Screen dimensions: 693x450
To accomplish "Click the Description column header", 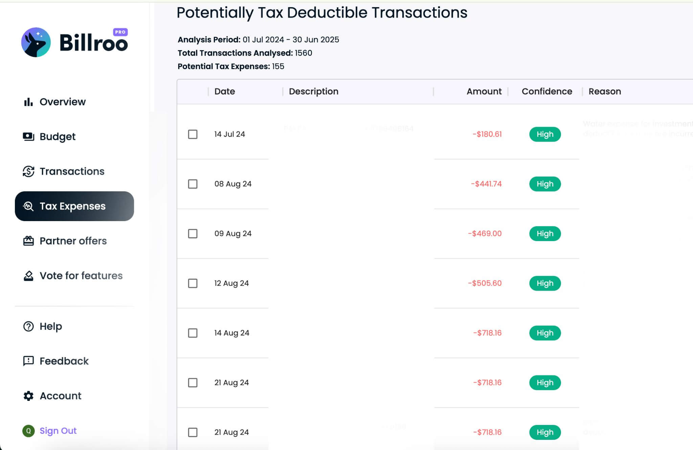I will pyautogui.click(x=313, y=91).
